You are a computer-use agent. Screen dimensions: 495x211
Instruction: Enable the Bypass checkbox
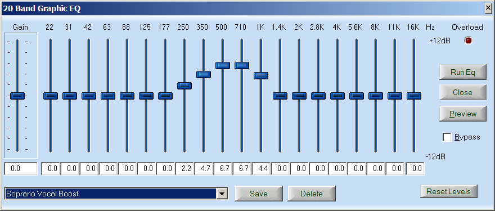point(447,137)
